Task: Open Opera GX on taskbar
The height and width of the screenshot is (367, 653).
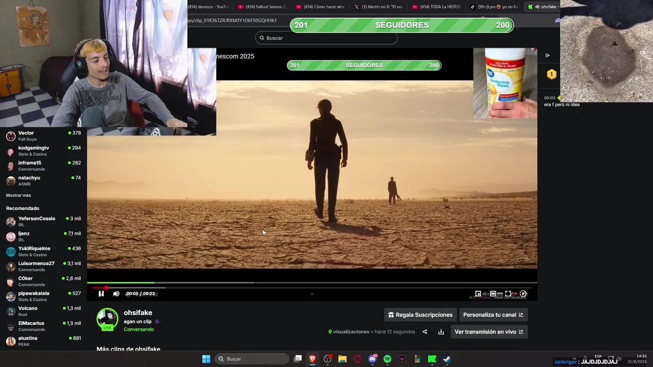Action: pos(358,359)
